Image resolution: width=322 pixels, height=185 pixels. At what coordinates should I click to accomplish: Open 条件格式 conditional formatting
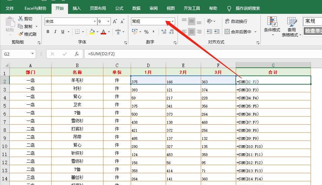[x=272, y=26]
